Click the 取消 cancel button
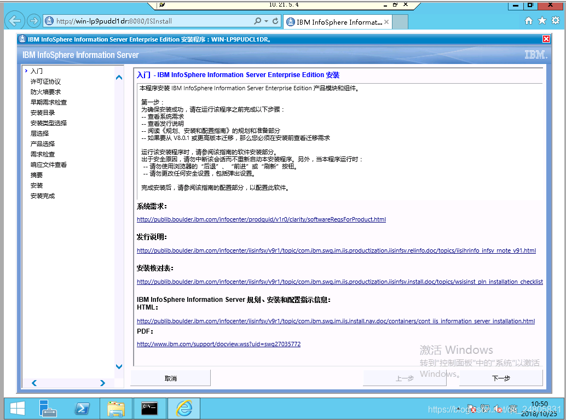Image resolution: width=566 pixels, height=420 pixels. 171,378
